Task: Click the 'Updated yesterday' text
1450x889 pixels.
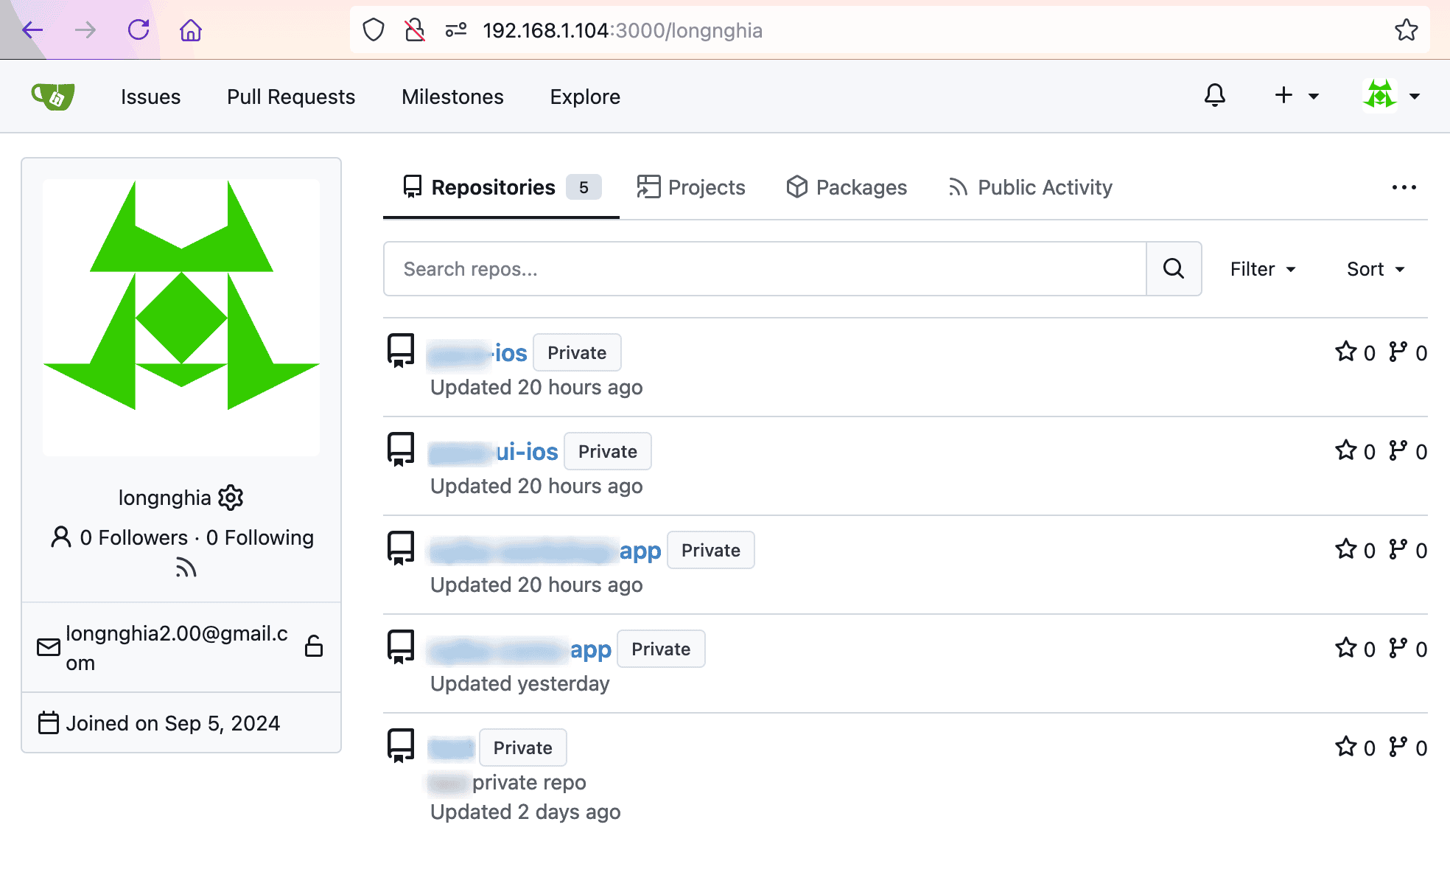Action: click(x=520, y=683)
